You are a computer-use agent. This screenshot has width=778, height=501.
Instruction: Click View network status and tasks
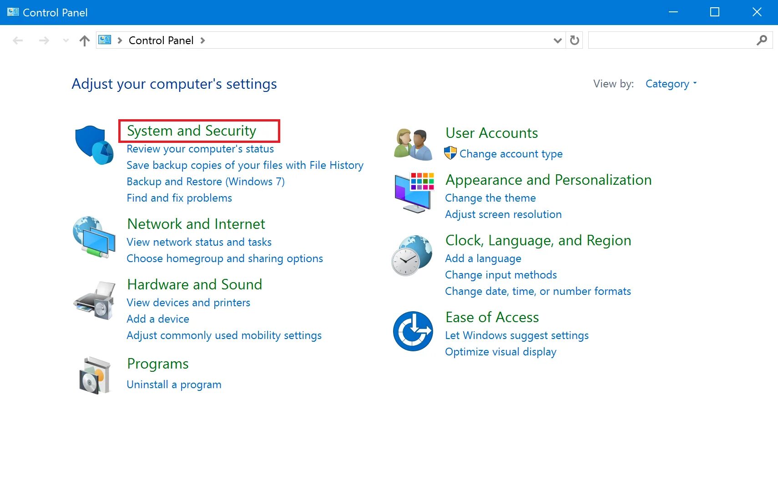coord(199,242)
